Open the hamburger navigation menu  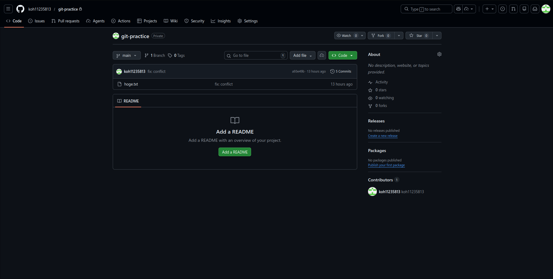8,9
